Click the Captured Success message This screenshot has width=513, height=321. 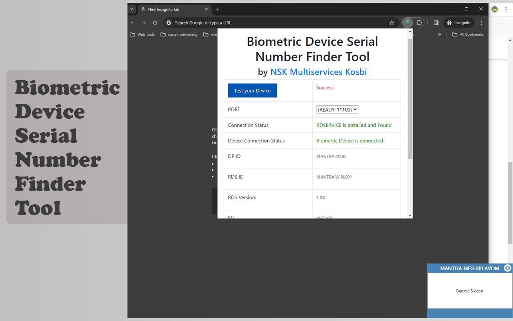(469, 291)
